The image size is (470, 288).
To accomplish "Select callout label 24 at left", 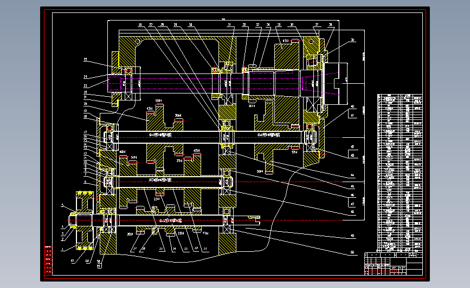I will 86,77.
